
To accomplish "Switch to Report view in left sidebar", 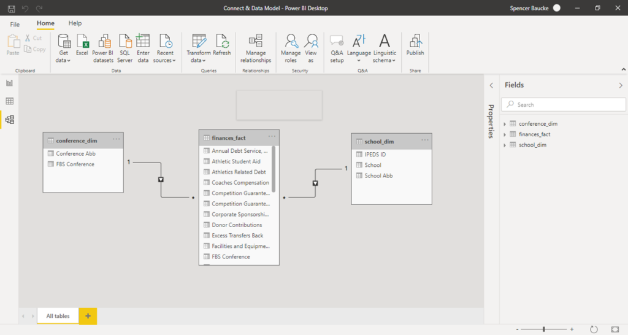I will [9, 83].
